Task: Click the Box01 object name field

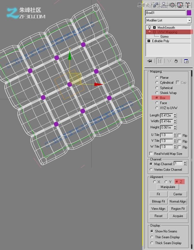Action: point(165,13)
